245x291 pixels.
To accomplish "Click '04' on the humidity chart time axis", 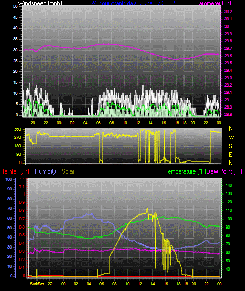I will pos(89,284).
